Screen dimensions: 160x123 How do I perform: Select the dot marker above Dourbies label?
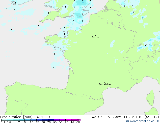pos(105,82)
